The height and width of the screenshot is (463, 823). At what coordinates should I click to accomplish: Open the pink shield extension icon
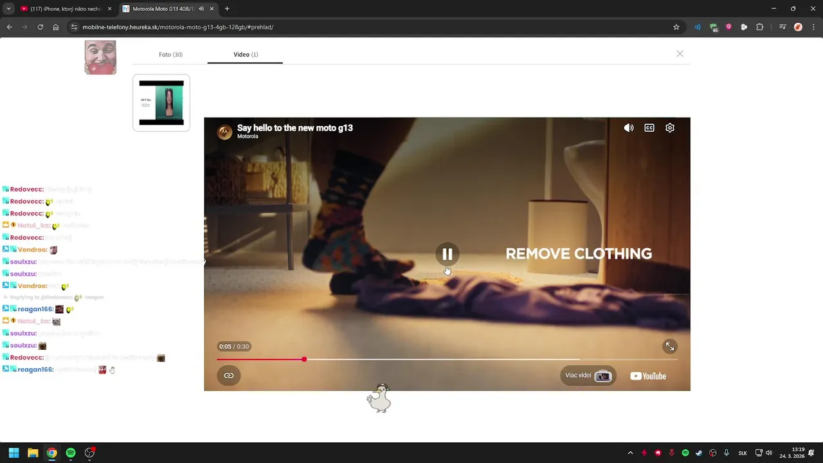tap(728, 27)
